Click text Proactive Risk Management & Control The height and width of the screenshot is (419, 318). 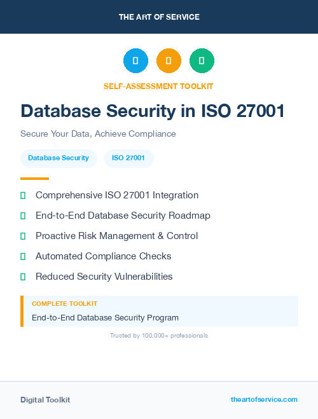[x=117, y=236]
